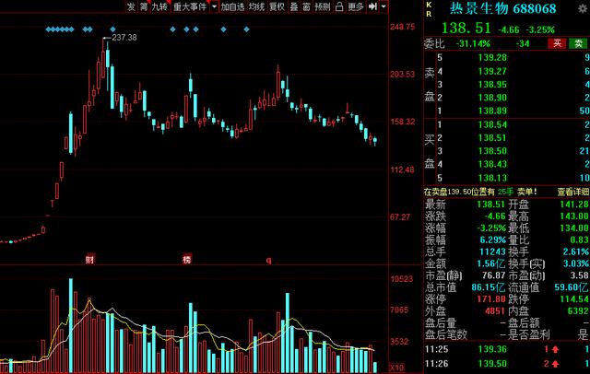Expand the last dropdown arrow in toolbar

383,6
